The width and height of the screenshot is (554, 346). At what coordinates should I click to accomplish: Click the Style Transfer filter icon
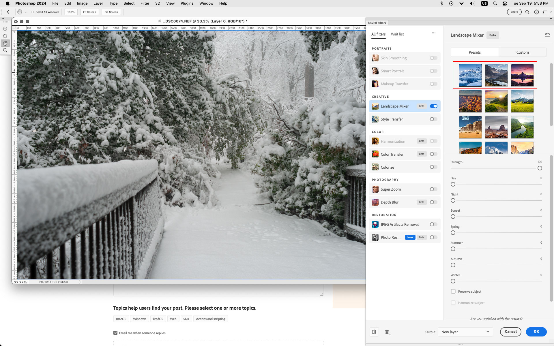[x=375, y=119]
